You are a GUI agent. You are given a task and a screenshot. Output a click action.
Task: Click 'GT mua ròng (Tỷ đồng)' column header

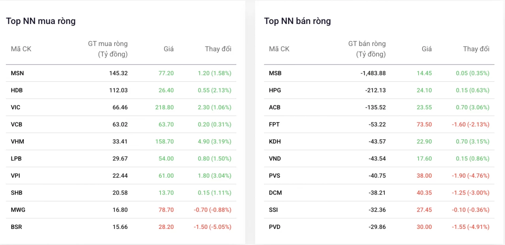point(108,49)
